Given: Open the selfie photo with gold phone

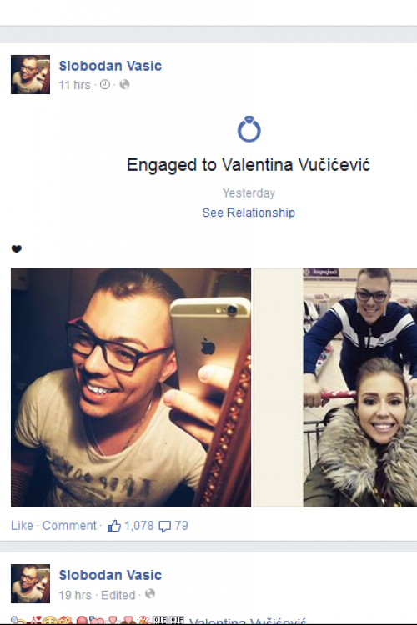Looking at the screenshot, I should click(x=131, y=387).
